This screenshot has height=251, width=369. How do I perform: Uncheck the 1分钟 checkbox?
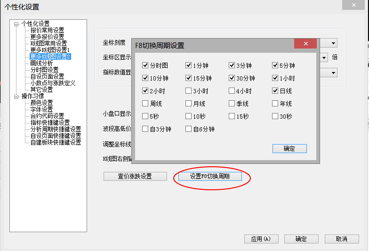point(188,65)
